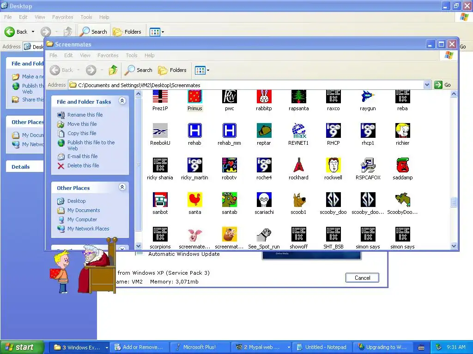Select the scorpions file icon
Viewport: 473px width, 354px height.
160,235
